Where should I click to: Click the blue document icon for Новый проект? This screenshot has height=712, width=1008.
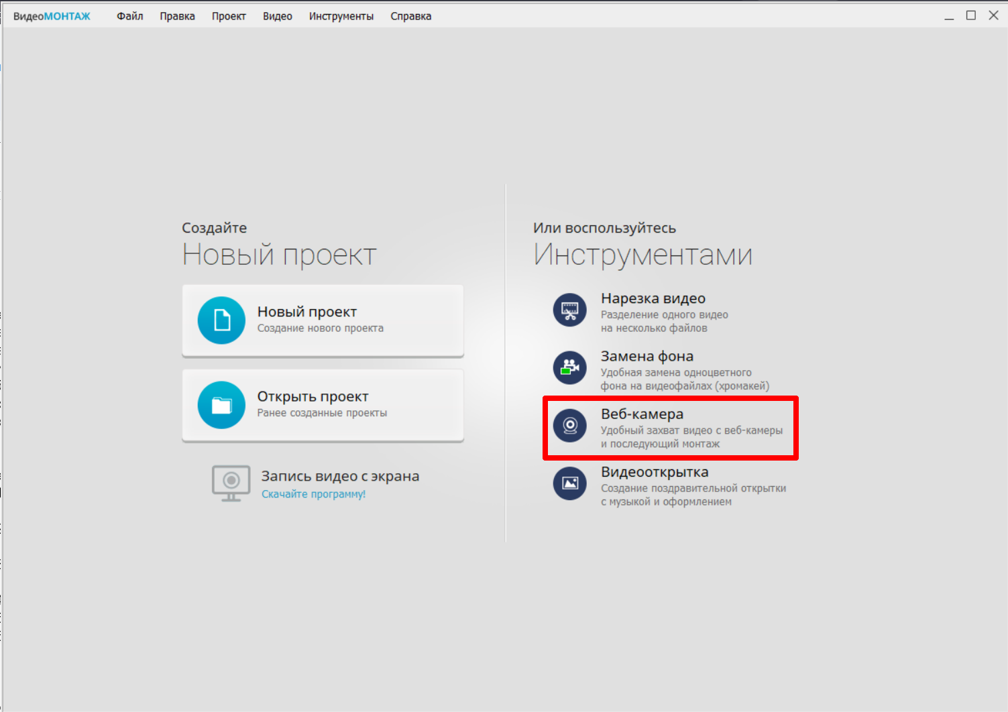click(221, 320)
